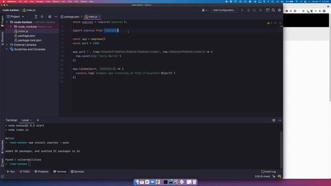Select package-lock.json in the project tree
The width and height of the screenshot is (331, 186).
click(x=29, y=40)
